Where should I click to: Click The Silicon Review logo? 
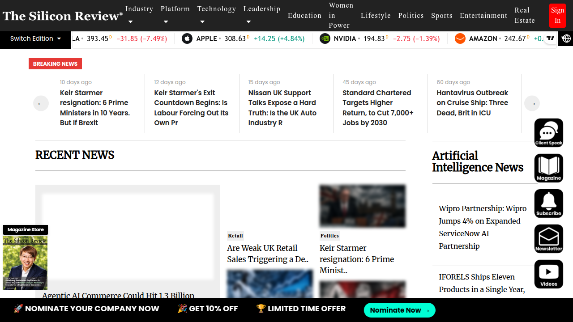click(x=62, y=16)
